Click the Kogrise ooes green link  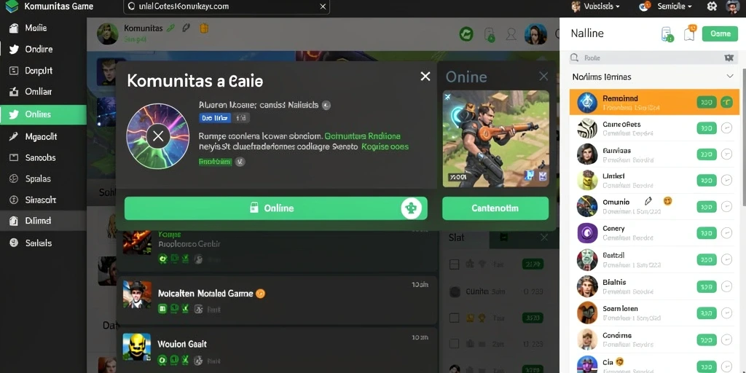pos(385,147)
